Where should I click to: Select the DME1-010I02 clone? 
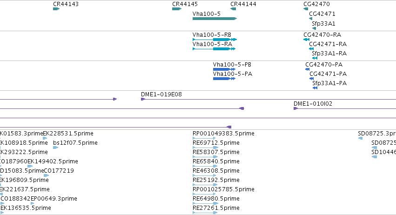click(345, 108)
